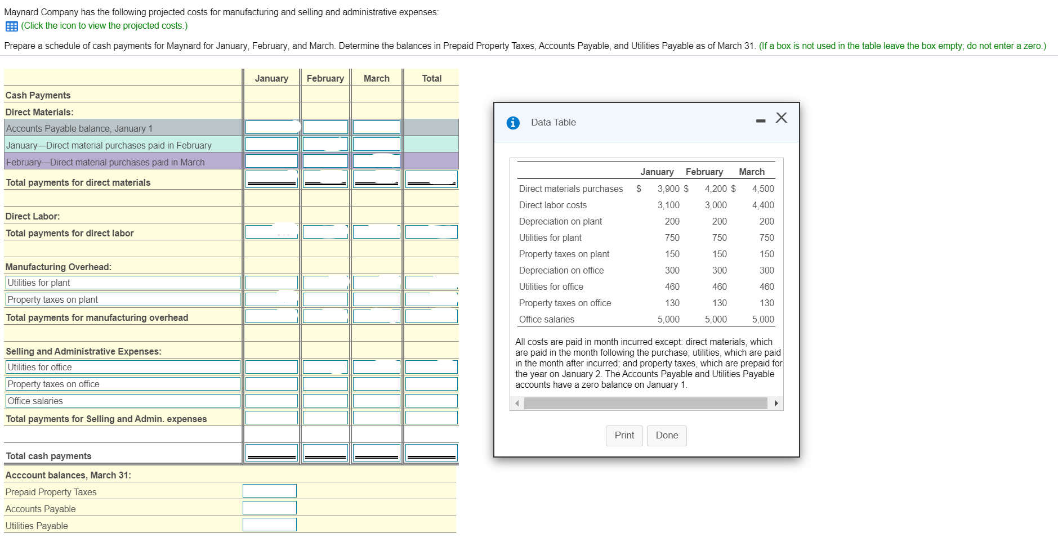Click the February column header in the schedule
This screenshot has width=1058, height=551.
tap(325, 79)
